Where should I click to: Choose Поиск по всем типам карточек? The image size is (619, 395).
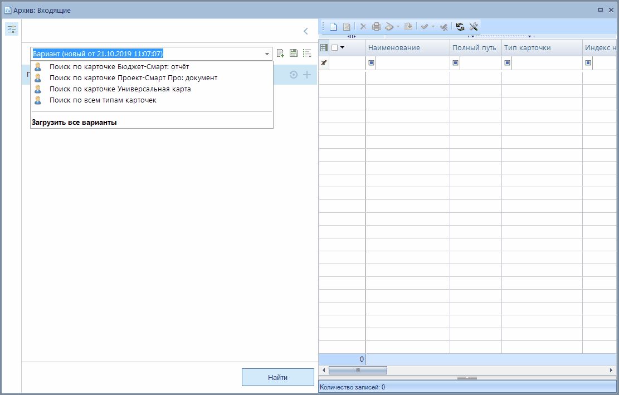pos(103,100)
